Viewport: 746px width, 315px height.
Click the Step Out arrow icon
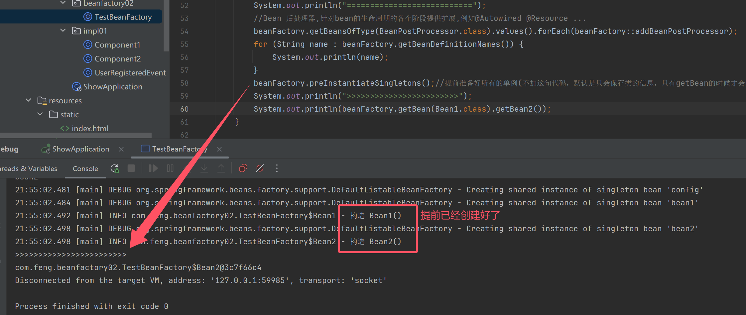tap(221, 168)
